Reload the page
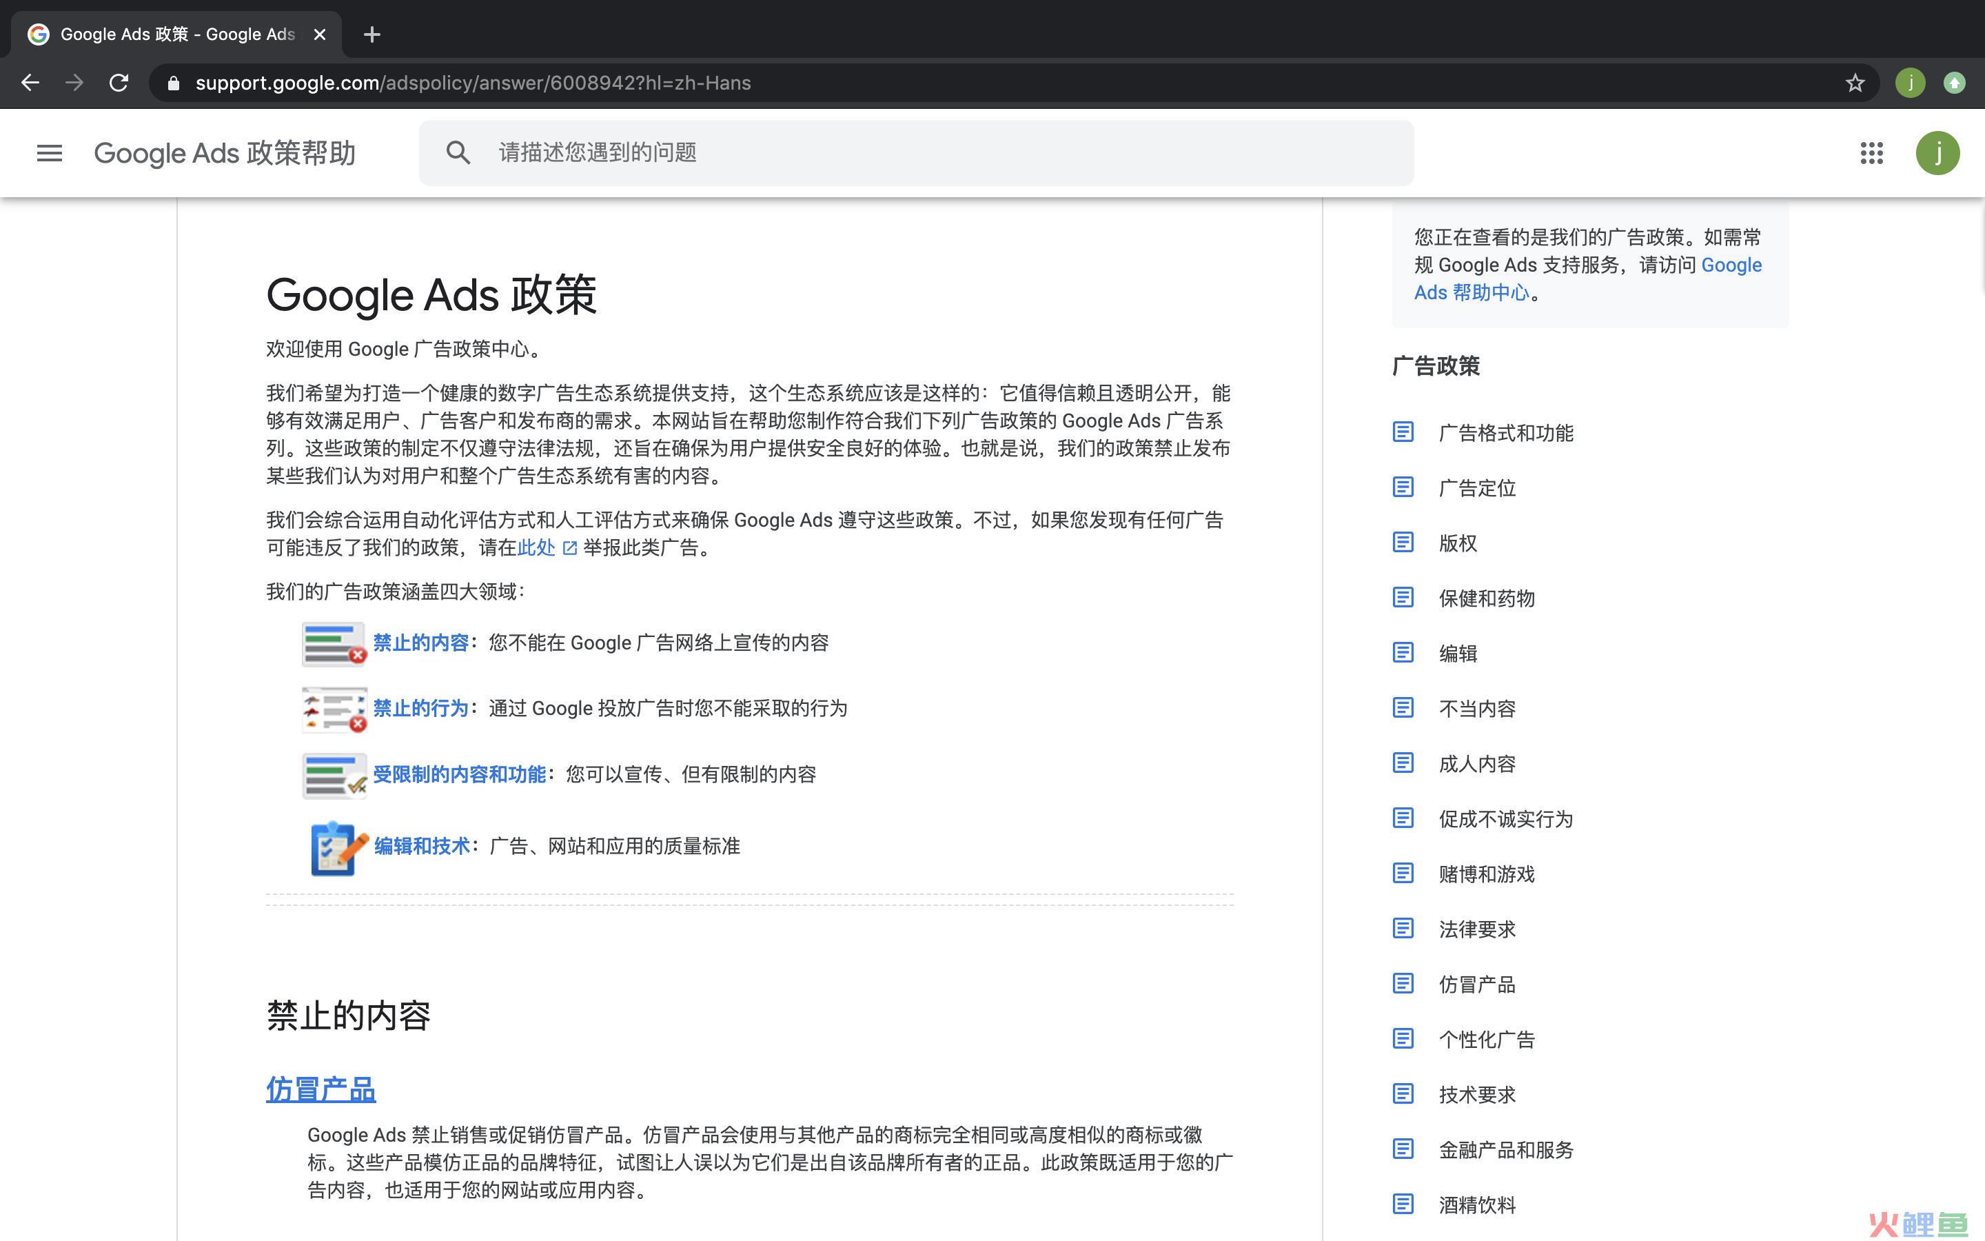The height and width of the screenshot is (1241, 1985). [119, 83]
